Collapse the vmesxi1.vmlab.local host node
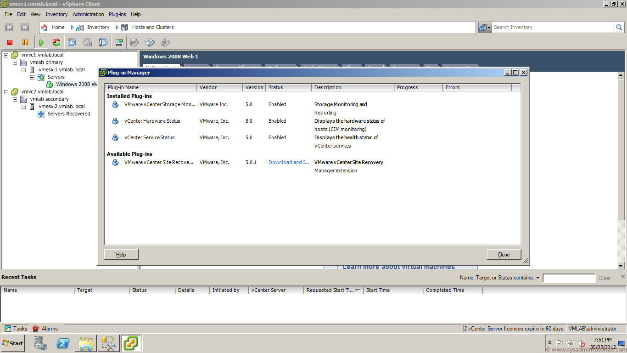The height and width of the screenshot is (353, 627). [23, 70]
